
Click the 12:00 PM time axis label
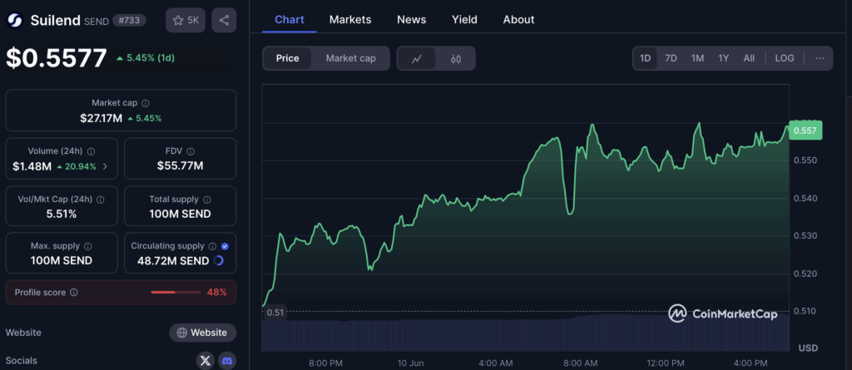(x=666, y=363)
